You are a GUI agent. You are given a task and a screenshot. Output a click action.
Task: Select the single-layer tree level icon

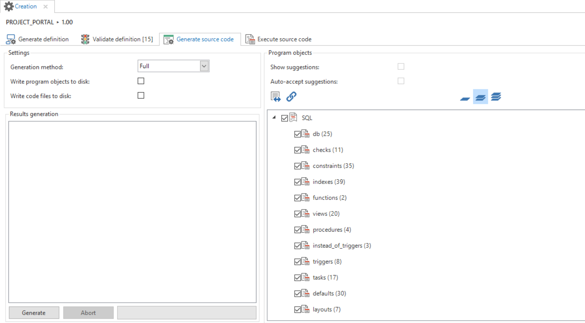[x=465, y=97]
